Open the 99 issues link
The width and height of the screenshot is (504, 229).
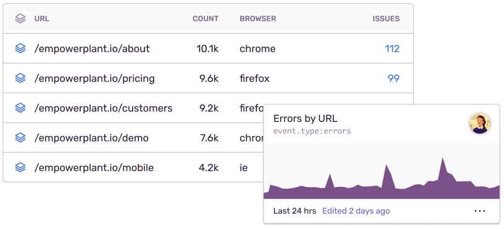pyautogui.click(x=394, y=79)
